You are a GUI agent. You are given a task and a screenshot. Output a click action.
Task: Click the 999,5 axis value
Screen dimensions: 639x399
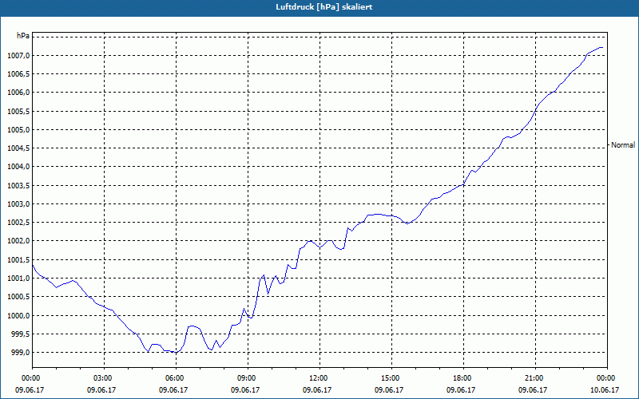tap(21, 334)
